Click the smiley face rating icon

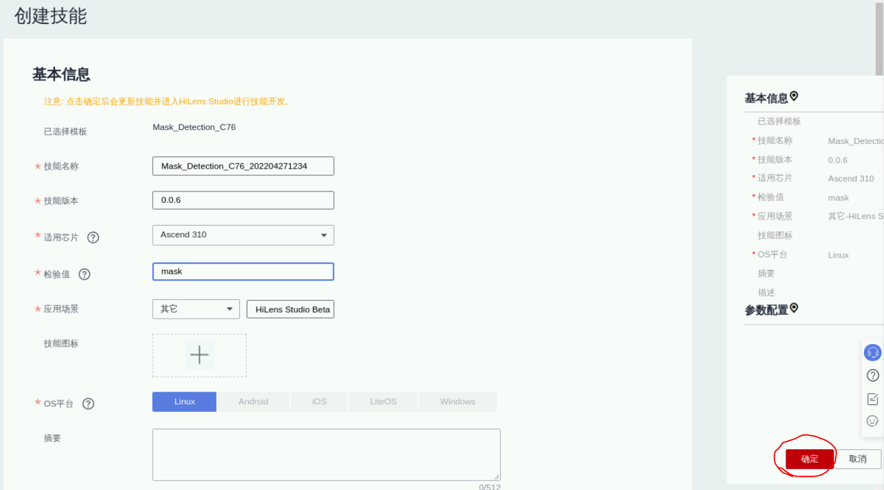pyautogui.click(x=872, y=421)
